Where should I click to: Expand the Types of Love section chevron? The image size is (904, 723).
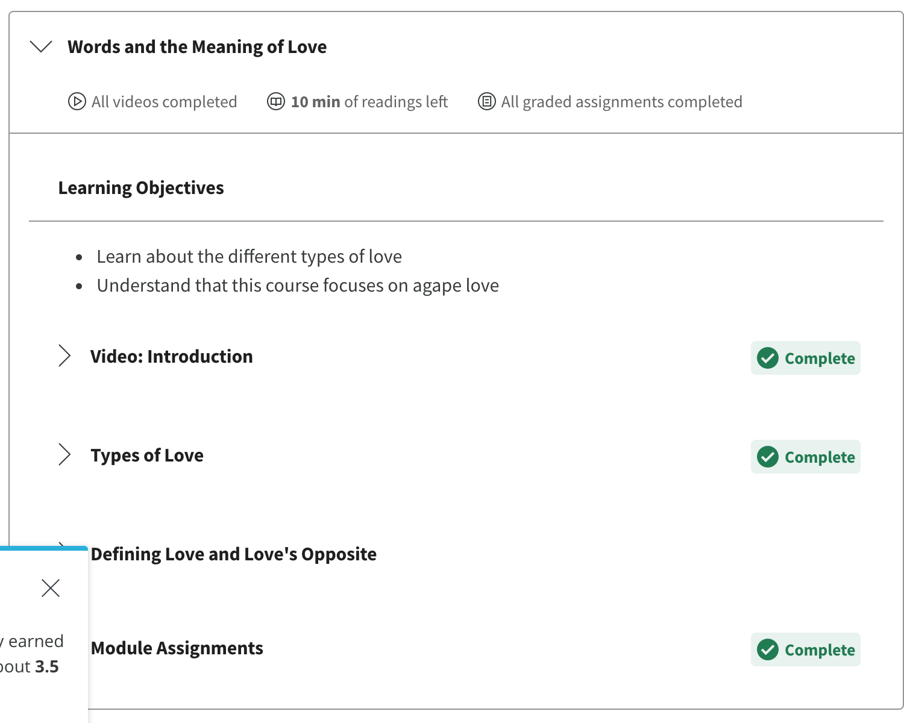[x=64, y=455]
